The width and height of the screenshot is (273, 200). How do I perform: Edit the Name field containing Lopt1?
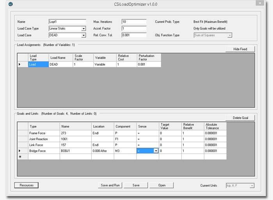(67, 22)
